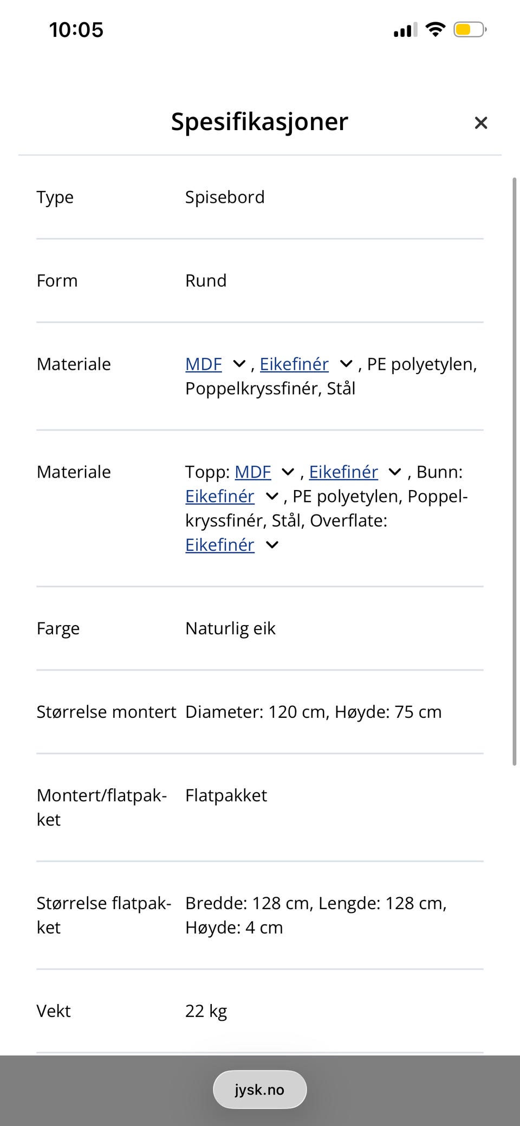Tap the battery indicator in status bar
Image resolution: width=520 pixels, height=1126 pixels.
pyautogui.click(x=470, y=29)
